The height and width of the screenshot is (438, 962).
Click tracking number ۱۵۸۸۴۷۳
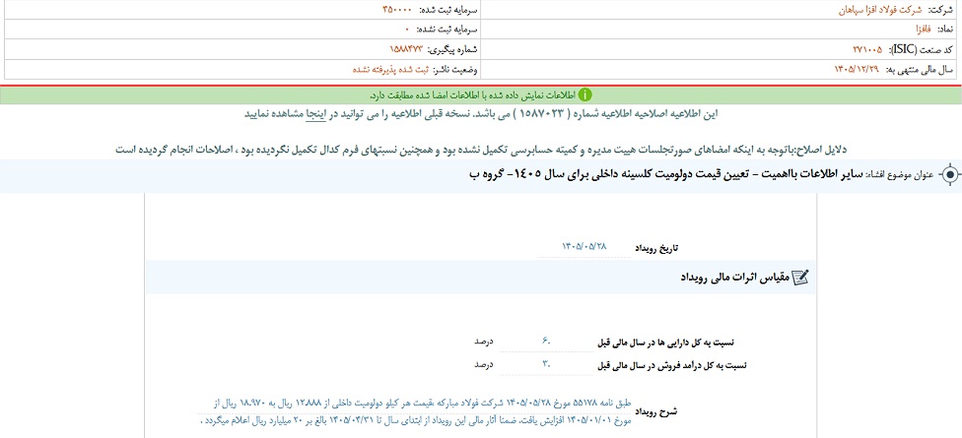tap(407, 49)
